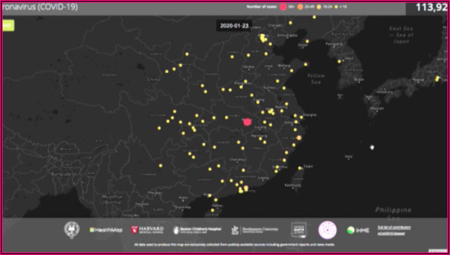Click the large red Wuhan case marker
This screenshot has width=450, height=255.
[x=247, y=122]
